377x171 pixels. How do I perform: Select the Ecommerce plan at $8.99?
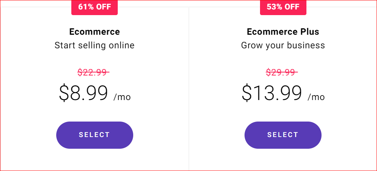(x=94, y=135)
